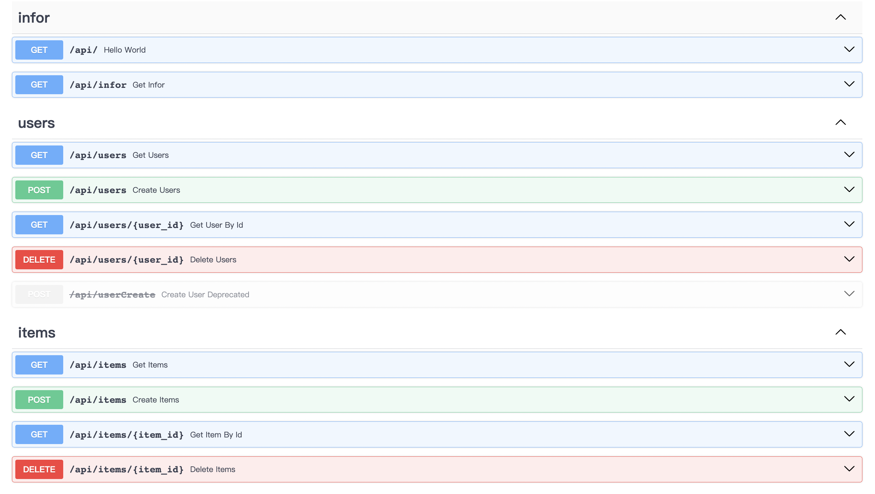This screenshot has width=875, height=494.
Task: Expand the Get User By Id arrow
Action: point(849,224)
